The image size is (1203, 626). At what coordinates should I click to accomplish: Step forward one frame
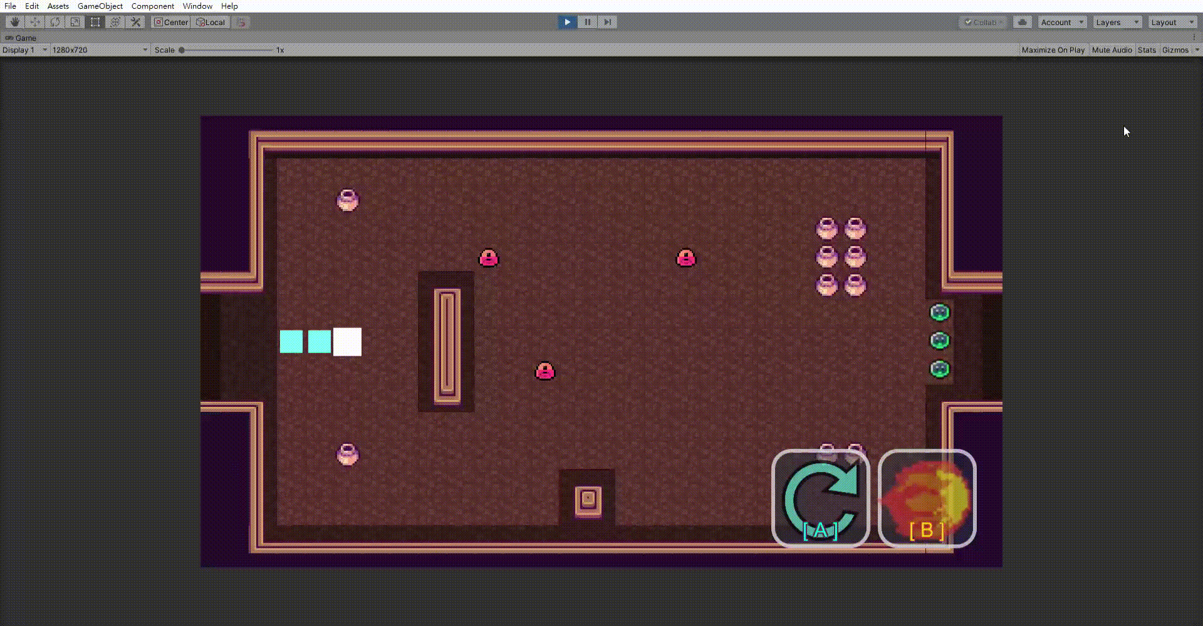[x=607, y=22]
